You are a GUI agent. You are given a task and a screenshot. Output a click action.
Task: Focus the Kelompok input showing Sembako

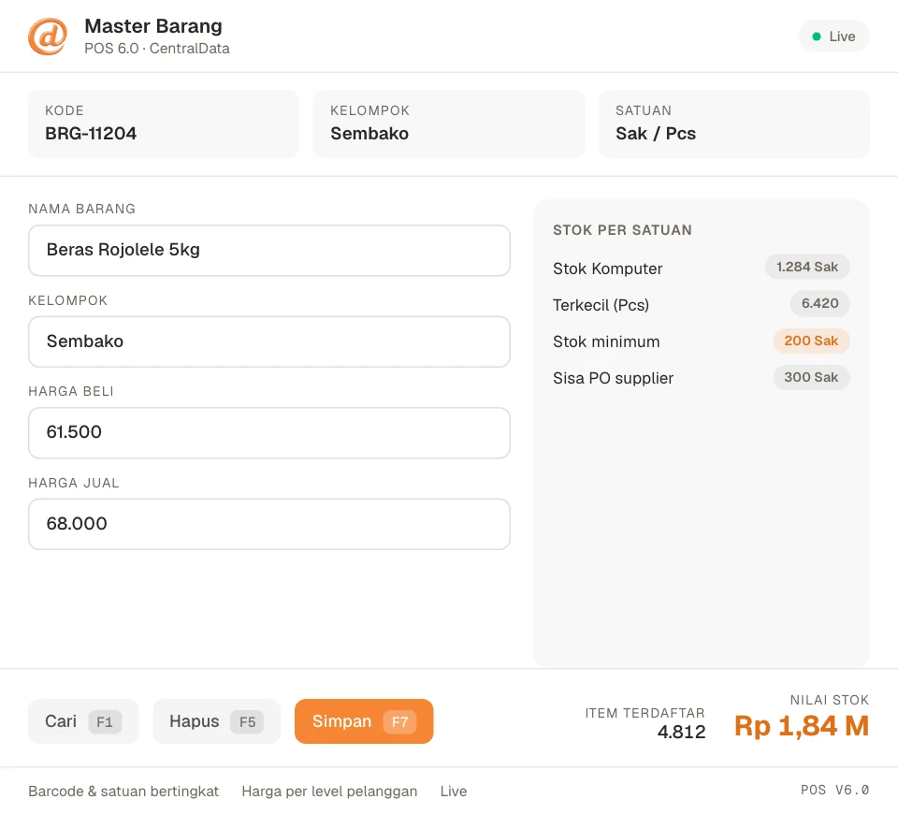click(x=269, y=342)
